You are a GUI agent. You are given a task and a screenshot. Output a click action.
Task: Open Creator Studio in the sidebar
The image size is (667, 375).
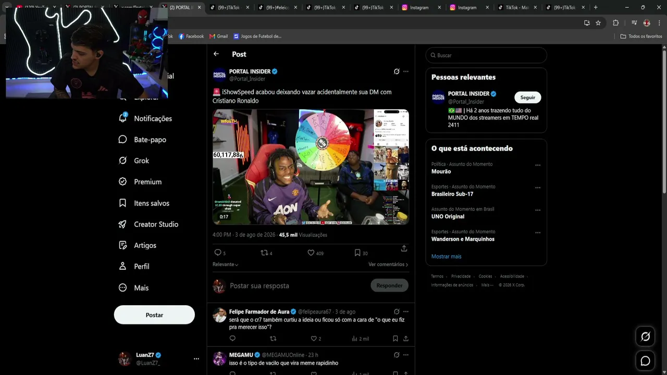click(149, 224)
